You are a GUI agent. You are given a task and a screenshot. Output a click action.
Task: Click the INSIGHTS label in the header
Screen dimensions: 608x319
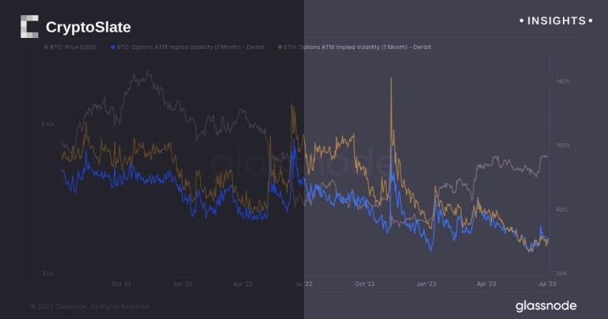click(x=556, y=21)
